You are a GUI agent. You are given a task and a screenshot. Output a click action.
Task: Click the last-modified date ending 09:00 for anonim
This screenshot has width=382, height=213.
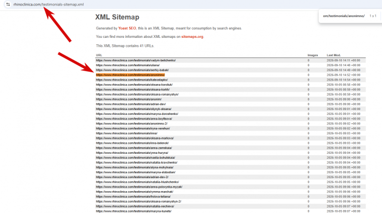click(343, 99)
